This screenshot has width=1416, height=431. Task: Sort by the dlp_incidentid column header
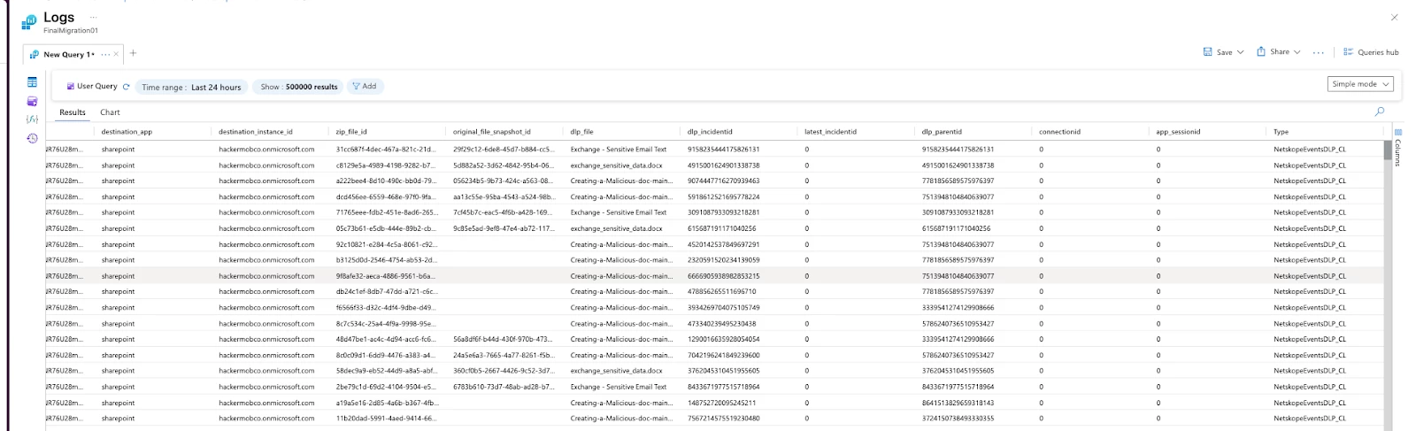710,132
